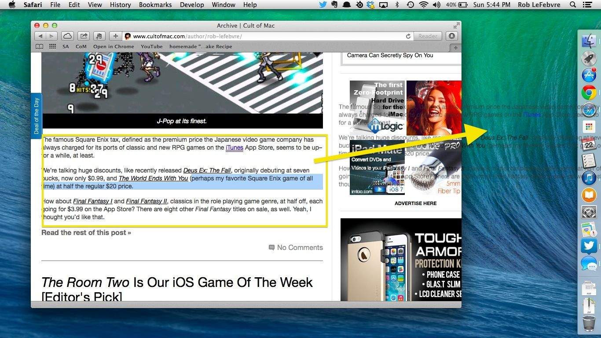
Task: Open Launchpad rocket in the Dock
Action: 589,58
